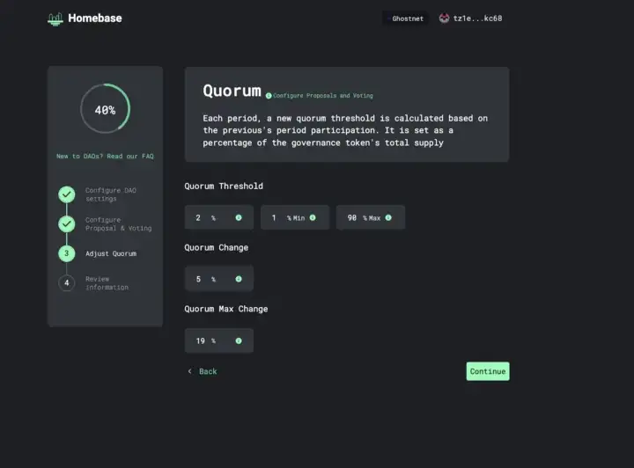This screenshot has width=634, height=468.
Task: Click info icon in the Min threshold field
Action: point(313,217)
